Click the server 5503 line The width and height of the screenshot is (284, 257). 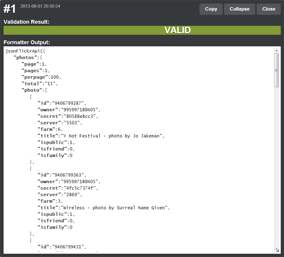[60, 123]
